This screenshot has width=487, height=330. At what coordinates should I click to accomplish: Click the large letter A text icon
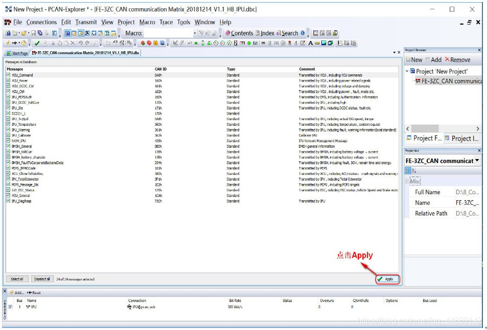click(x=310, y=43)
